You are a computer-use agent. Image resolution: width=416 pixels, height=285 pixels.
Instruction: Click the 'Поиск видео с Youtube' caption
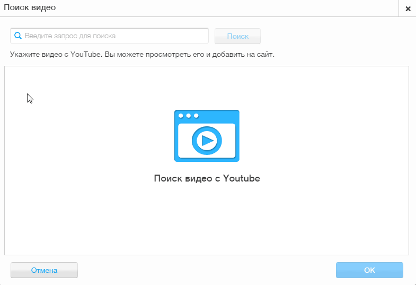pyautogui.click(x=207, y=178)
